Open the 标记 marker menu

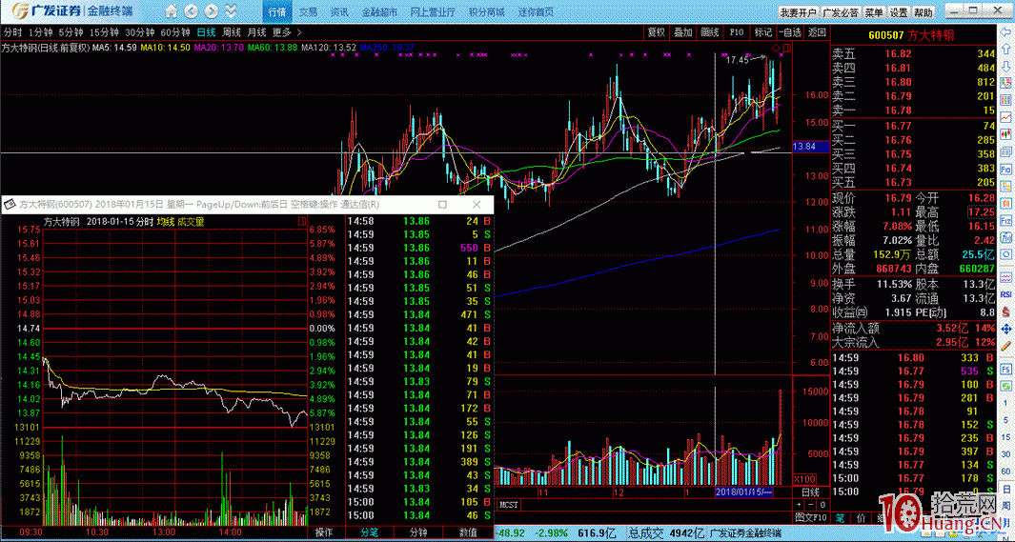(763, 31)
